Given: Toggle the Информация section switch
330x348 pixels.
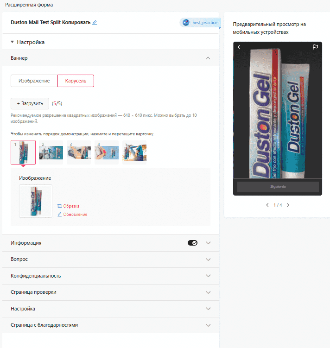Looking at the screenshot, I should click(x=192, y=243).
